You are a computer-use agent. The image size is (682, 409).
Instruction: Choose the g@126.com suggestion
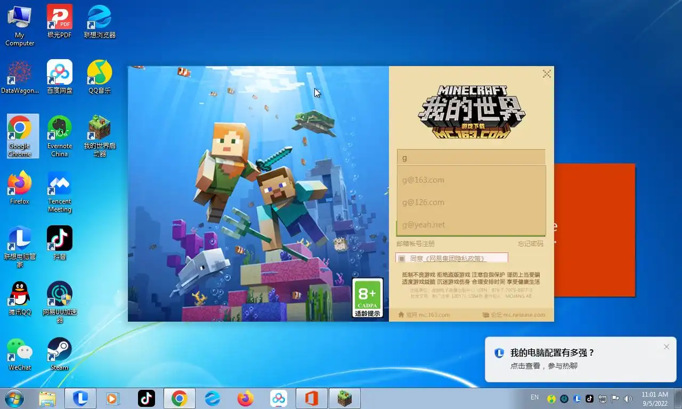471,202
